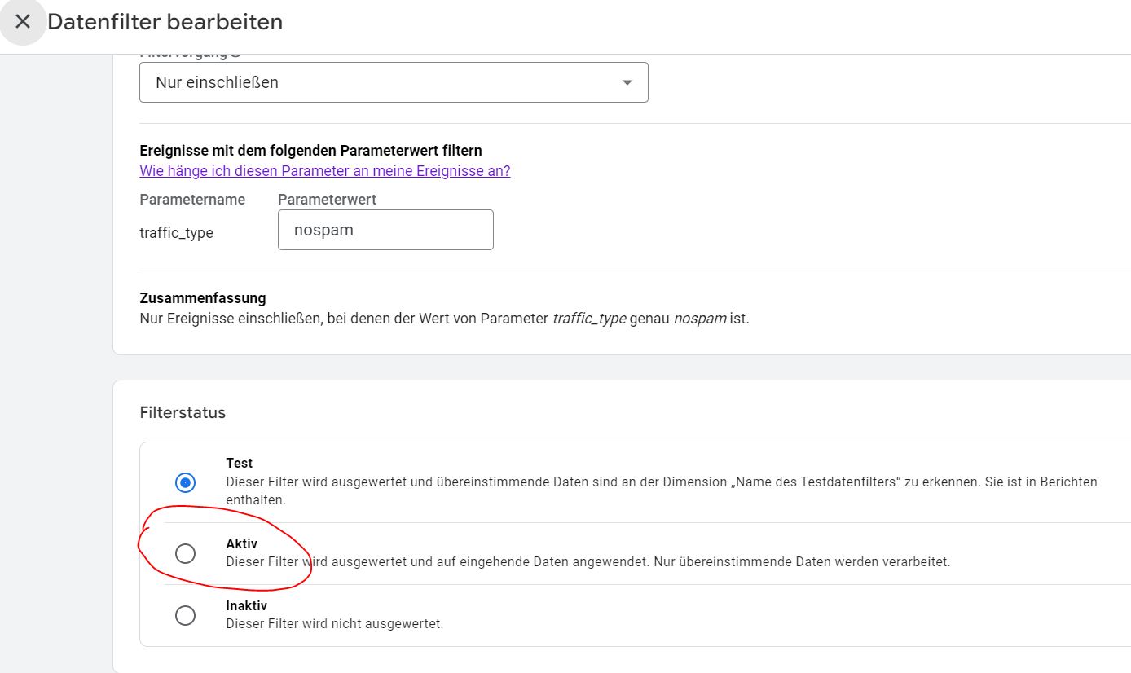Click the Ereignisse mit dem folgenden Parameterwert heading
1131x673 pixels.
(x=310, y=150)
